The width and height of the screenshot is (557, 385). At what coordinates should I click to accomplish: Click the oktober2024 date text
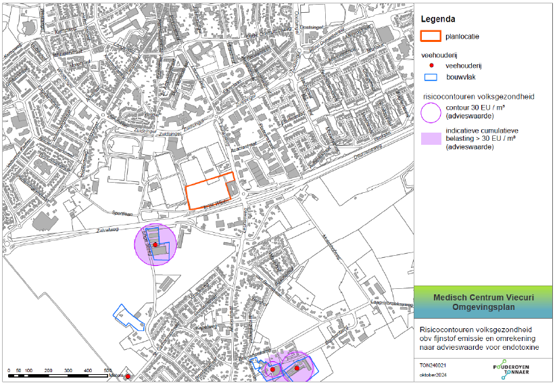(x=433, y=374)
